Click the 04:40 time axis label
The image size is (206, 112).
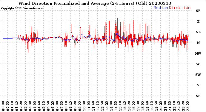click(39, 106)
